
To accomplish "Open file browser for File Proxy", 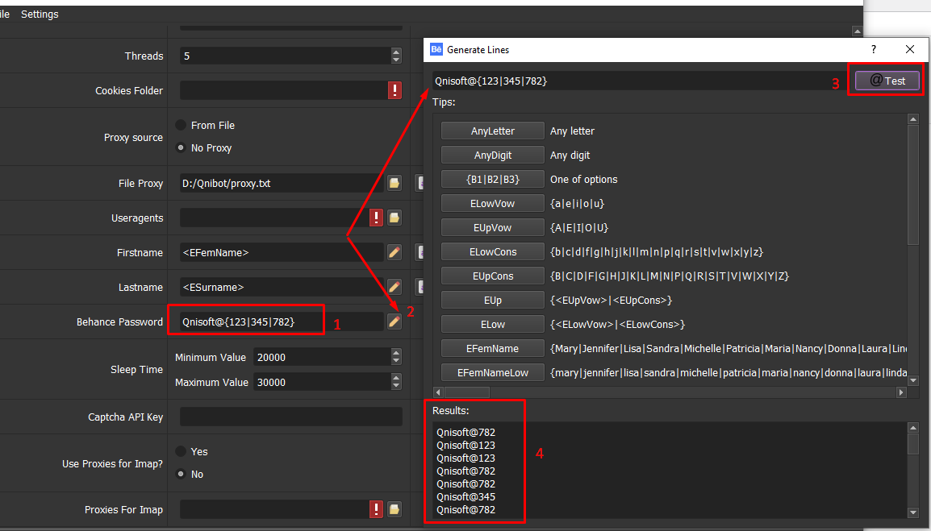I will pyautogui.click(x=395, y=183).
